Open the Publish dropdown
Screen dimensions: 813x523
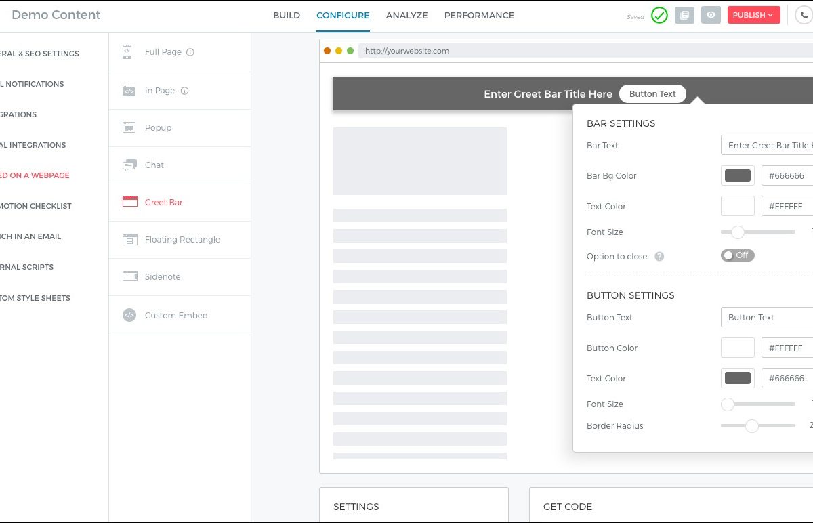pos(753,15)
